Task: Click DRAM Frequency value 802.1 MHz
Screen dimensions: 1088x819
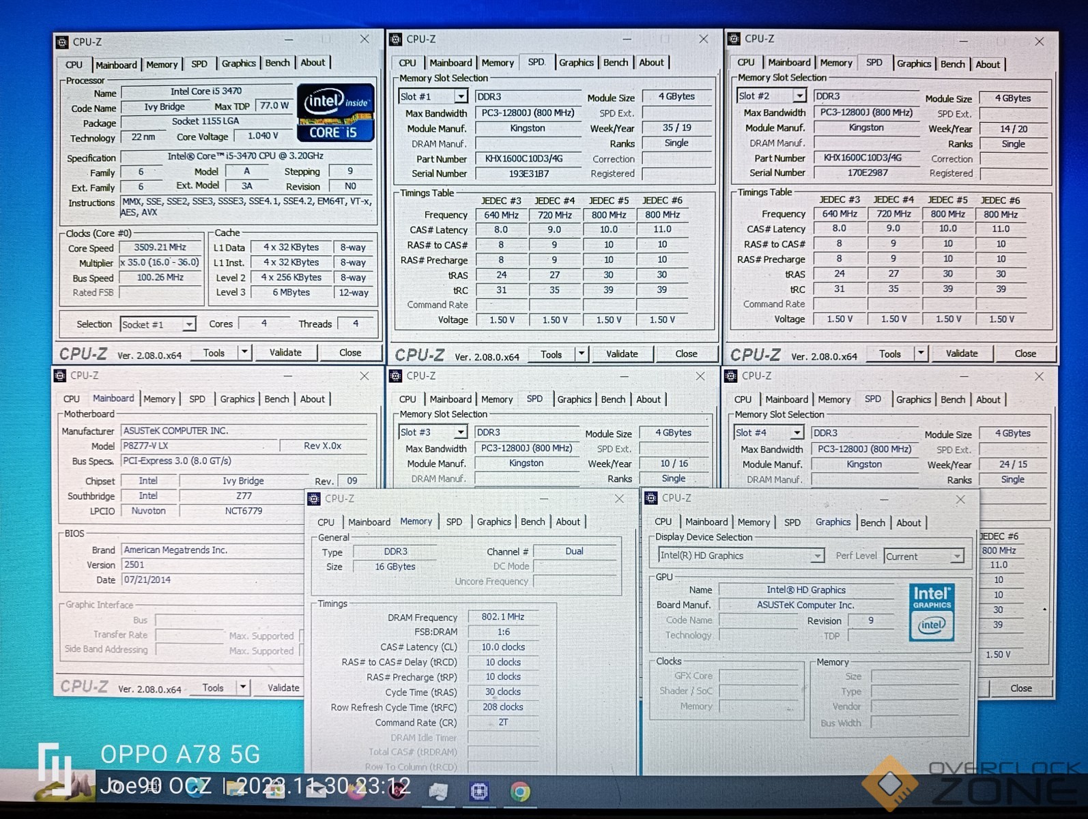Action: point(503,616)
